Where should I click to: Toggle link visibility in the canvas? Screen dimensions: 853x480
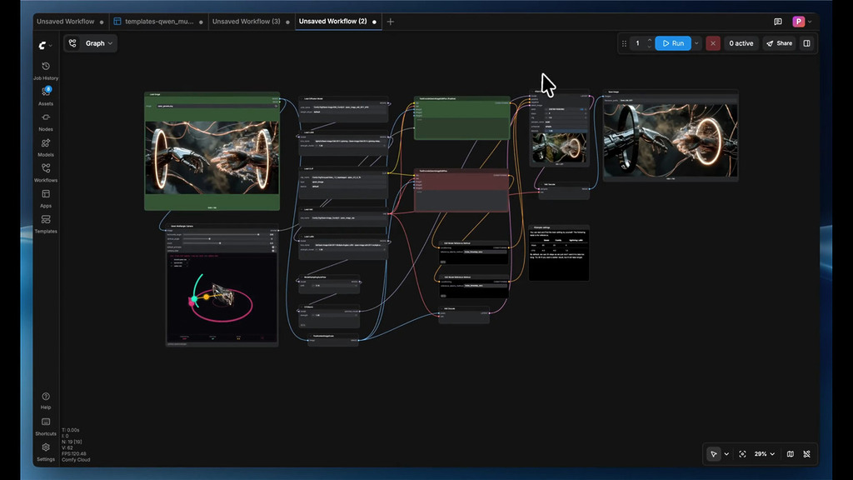[807, 454]
